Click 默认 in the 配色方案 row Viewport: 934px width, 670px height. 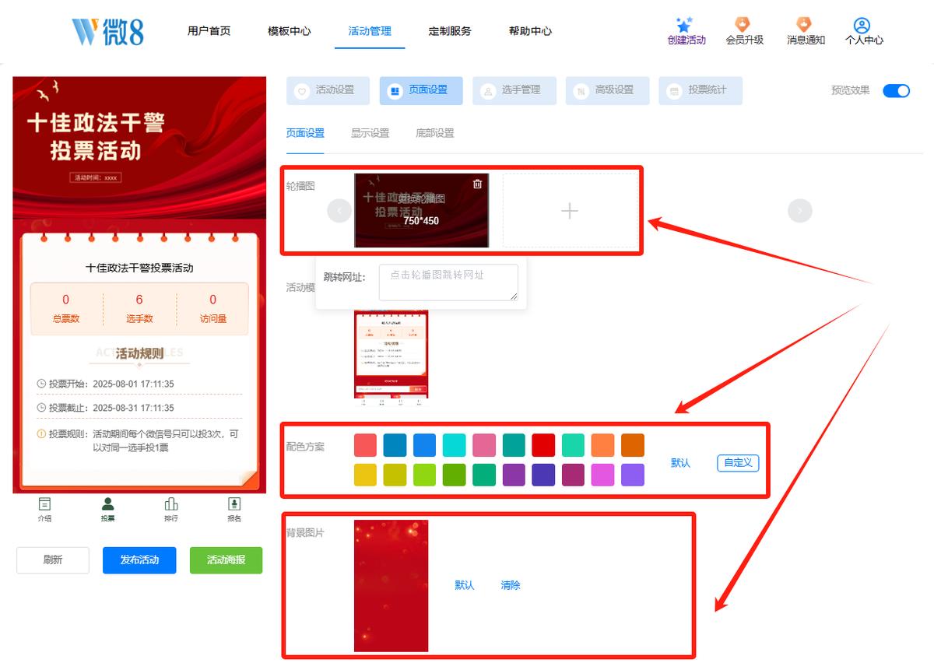[680, 463]
